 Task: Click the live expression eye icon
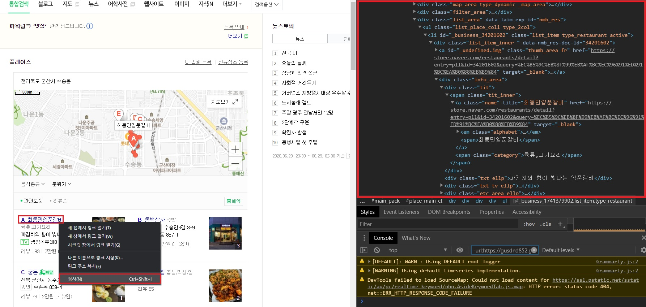[x=460, y=250]
